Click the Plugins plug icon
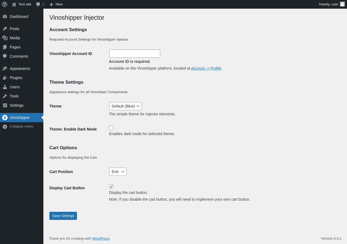This screenshot has height=244, width=347. pos(5,78)
